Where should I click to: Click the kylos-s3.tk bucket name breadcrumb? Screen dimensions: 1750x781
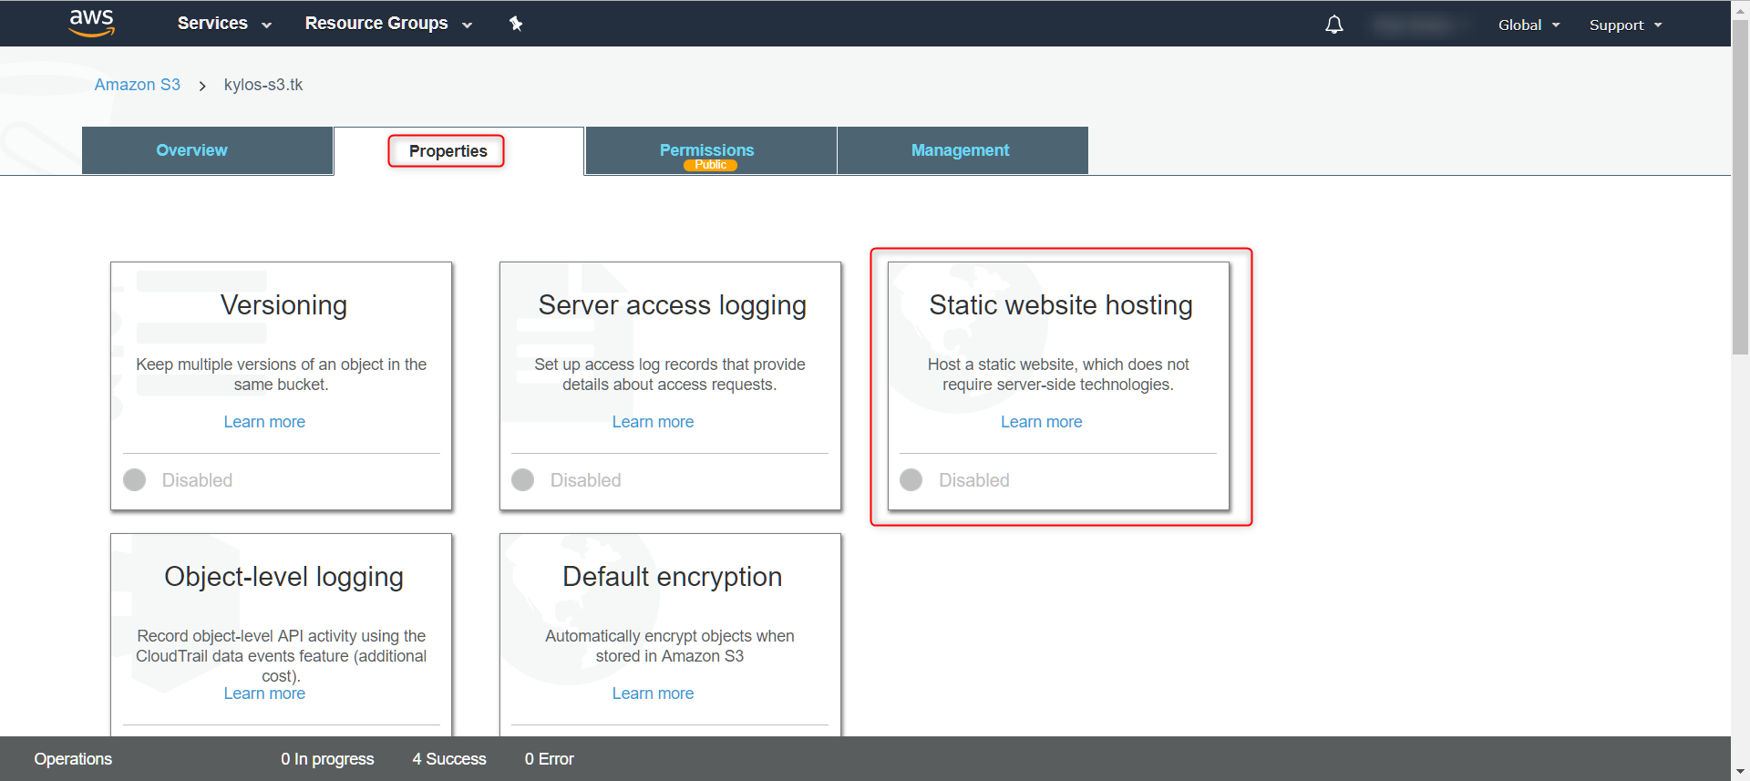(263, 85)
